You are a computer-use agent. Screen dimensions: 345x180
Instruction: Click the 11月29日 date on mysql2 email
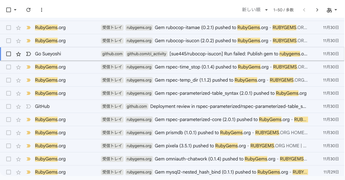(x=331, y=172)
